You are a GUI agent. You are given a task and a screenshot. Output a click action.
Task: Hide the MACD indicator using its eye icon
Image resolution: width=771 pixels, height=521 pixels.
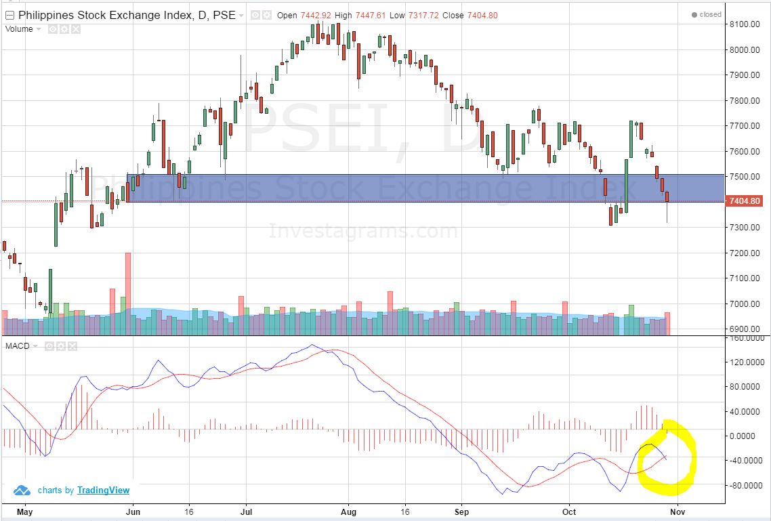point(49,346)
